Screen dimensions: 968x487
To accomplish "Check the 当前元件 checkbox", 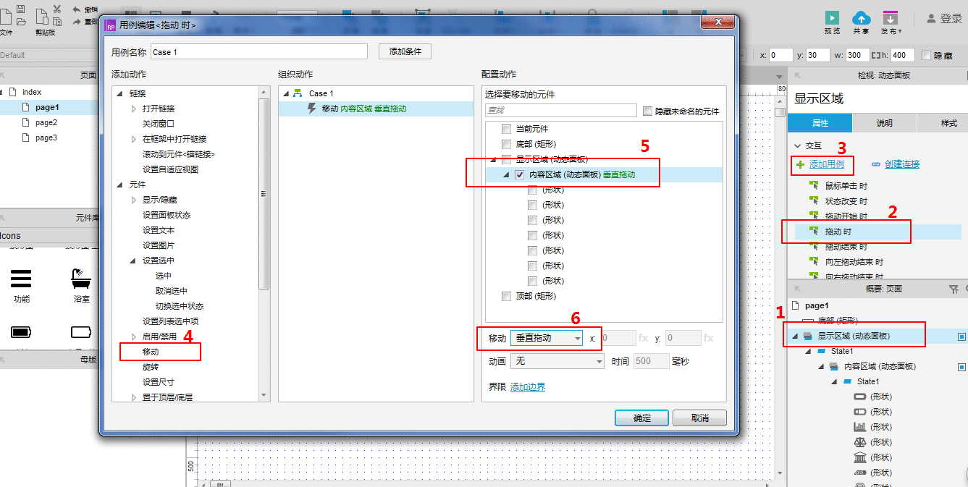I will [507, 129].
